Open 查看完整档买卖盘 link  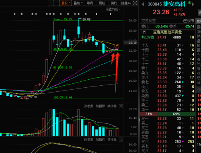click(x=167, y=32)
